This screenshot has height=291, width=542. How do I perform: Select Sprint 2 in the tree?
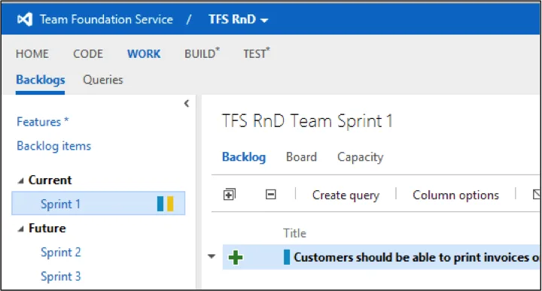click(x=60, y=252)
